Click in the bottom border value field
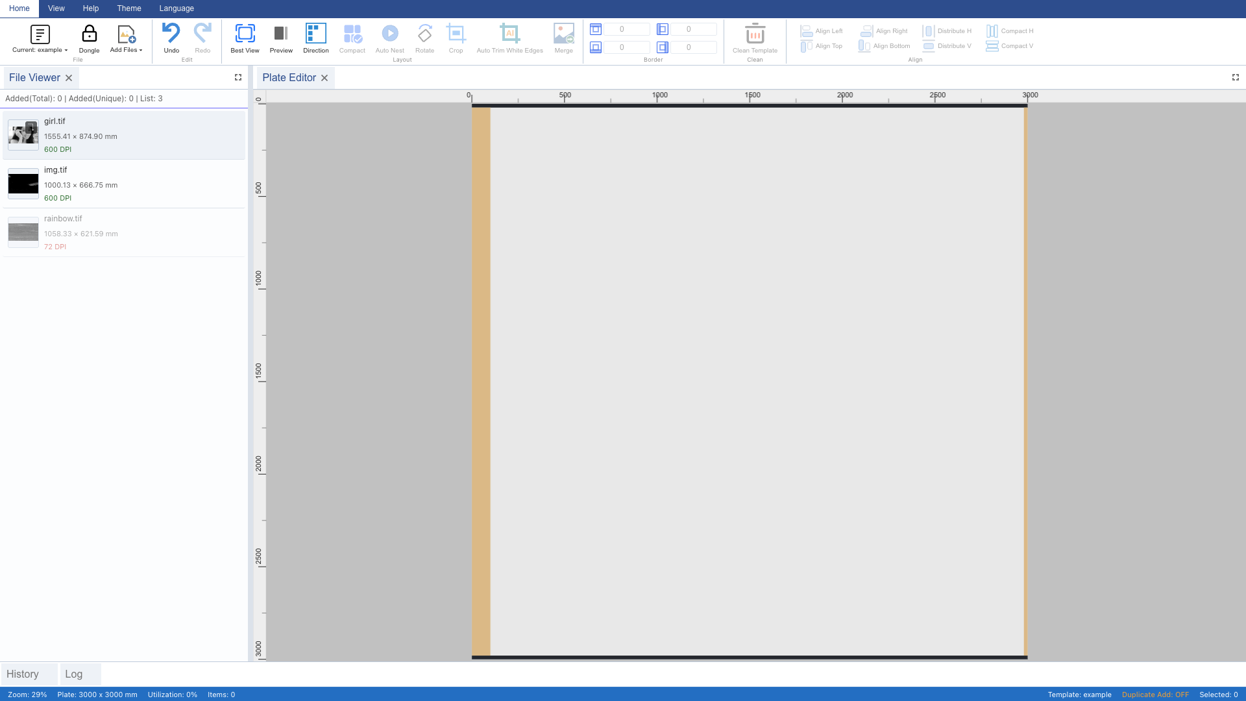The image size is (1246, 701). (x=626, y=47)
